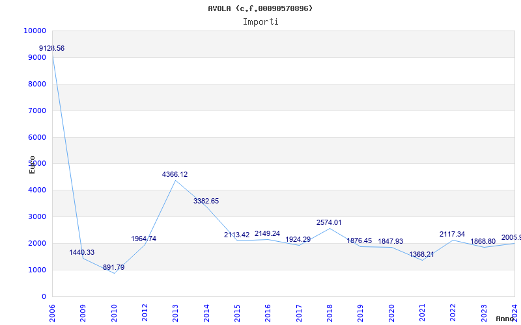
Task: Click the 1000 y-axis tick label
Action: pyautogui.click(x=36, y=270)
